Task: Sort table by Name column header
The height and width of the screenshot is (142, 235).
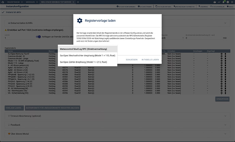Action: [10, 51]
